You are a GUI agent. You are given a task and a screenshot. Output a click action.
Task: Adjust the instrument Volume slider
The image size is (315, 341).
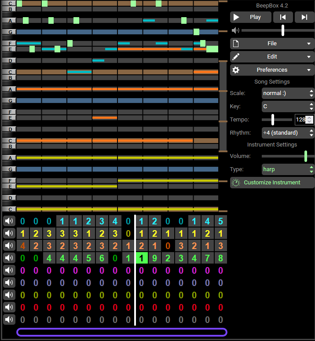(x=288, y=156)
